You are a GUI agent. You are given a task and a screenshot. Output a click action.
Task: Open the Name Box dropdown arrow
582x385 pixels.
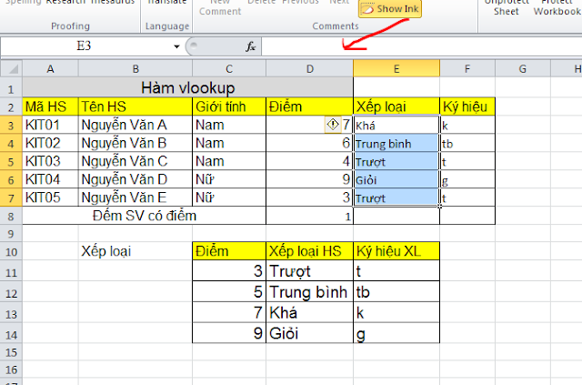click(x=176, y=46)
